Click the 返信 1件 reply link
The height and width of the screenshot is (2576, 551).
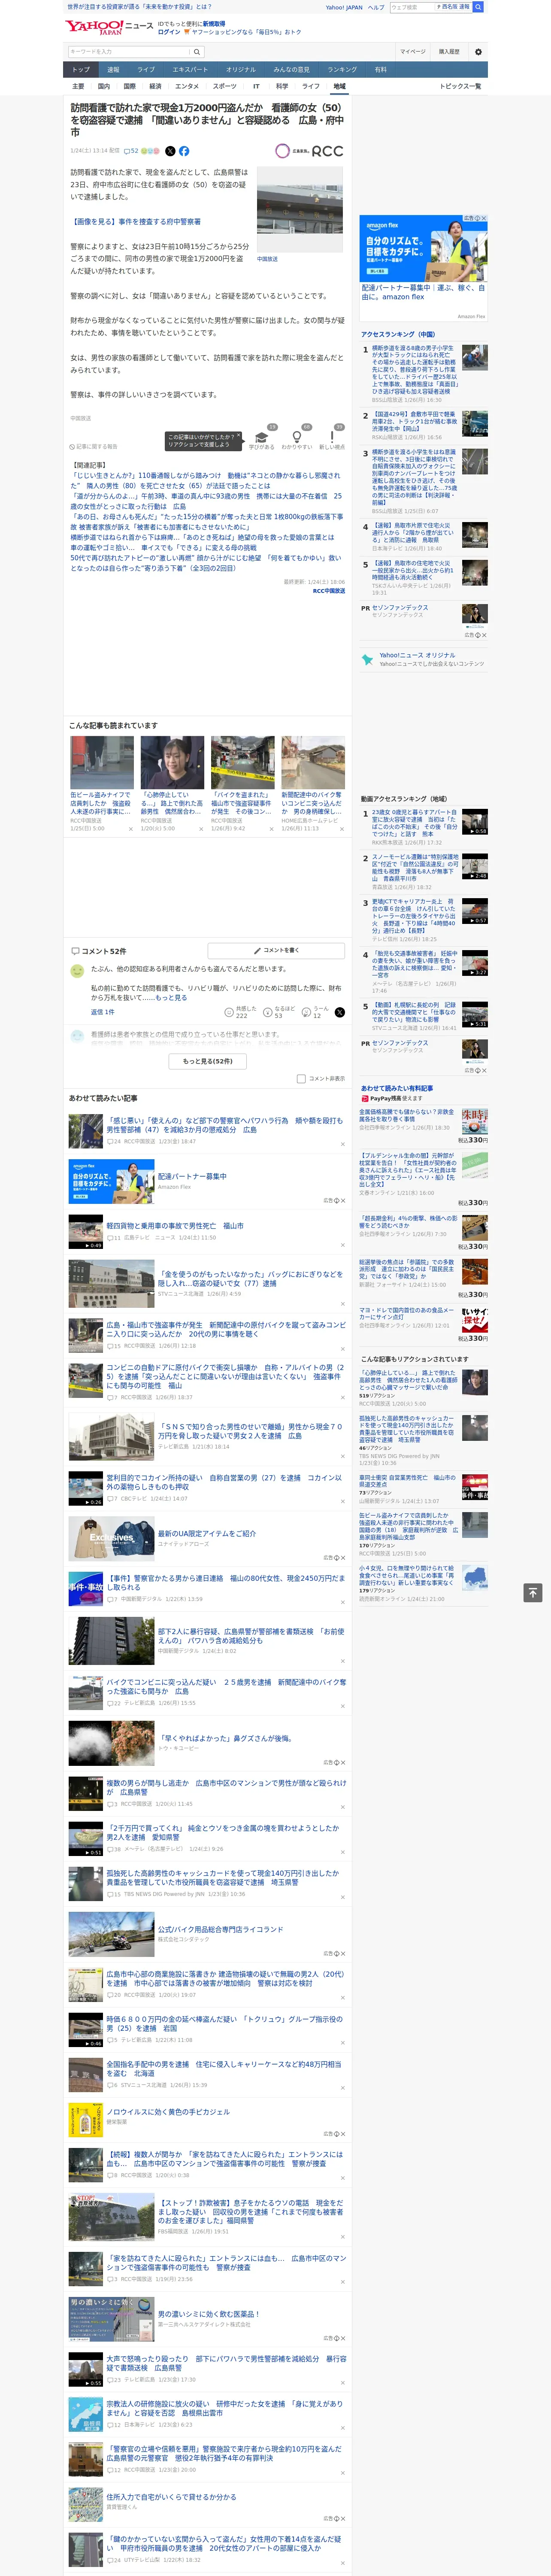[102, 1012]
